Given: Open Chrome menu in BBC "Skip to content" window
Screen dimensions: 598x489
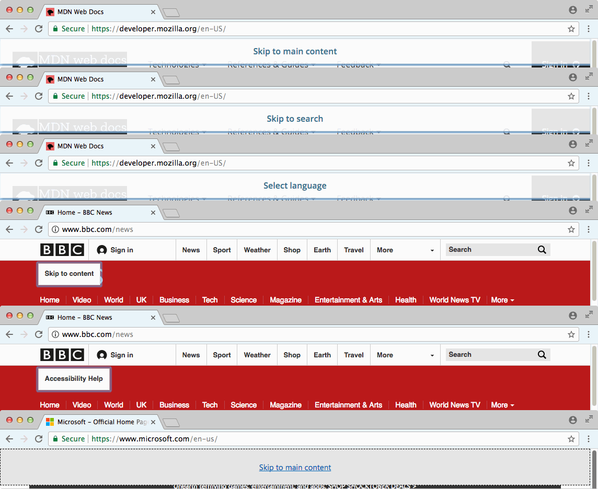Looking at the screenshot, I should 589,229.
